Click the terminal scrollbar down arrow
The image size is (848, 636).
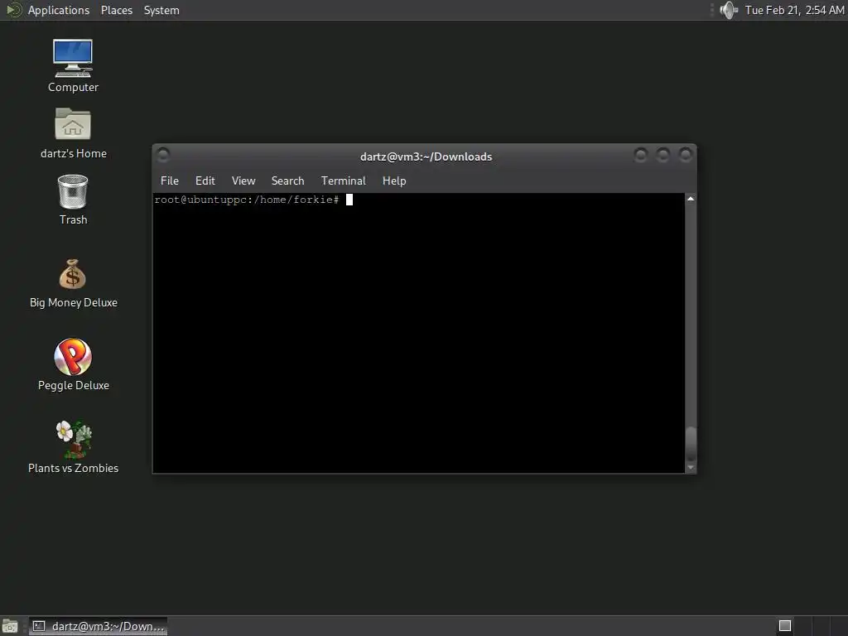[691, 468]
